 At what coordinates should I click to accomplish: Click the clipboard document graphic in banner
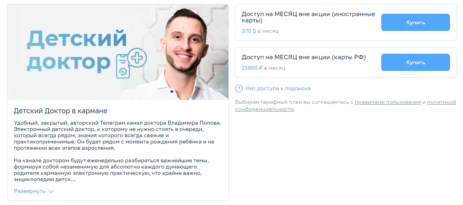coord(123,66)
